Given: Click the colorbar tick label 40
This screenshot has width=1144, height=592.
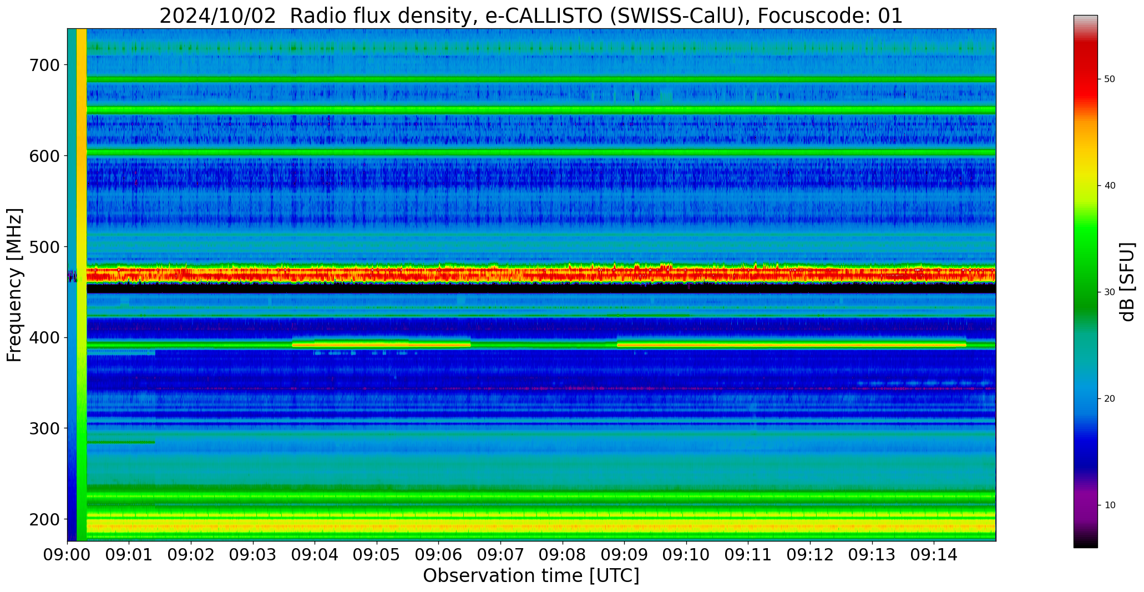Looking at the screenshot, I should click(1110, 186).
